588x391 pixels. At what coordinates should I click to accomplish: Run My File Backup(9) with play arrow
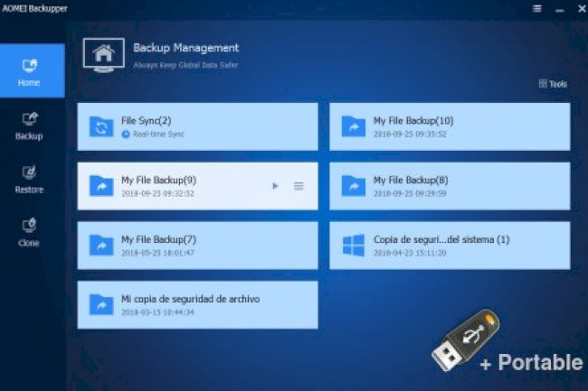(x=275, y=186)
